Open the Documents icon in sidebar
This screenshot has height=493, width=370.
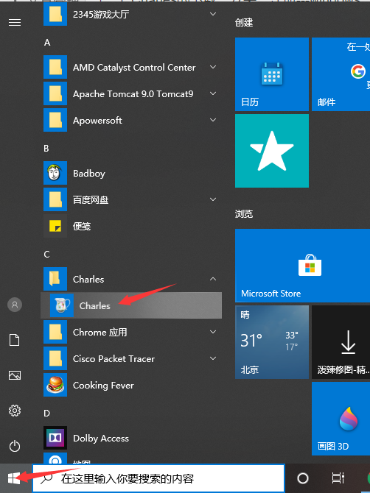click(x=15, y=340)
